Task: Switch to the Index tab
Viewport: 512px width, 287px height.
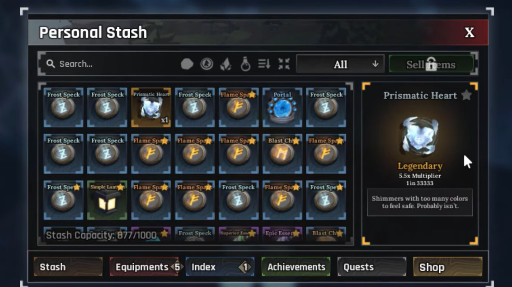Action: pos(220,267)
